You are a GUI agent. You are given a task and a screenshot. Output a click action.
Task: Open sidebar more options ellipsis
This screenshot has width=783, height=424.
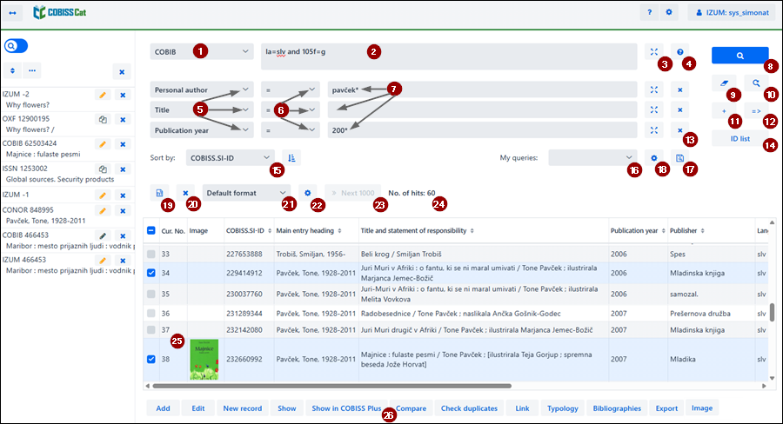[x=32, y=71]
